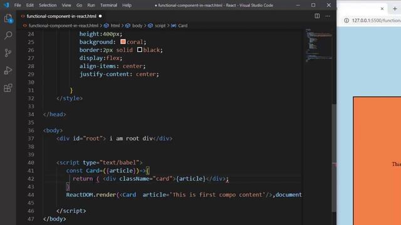This screenshot has height=225, width=401.
Task: Click line number 41 in gutter
Action: pyautogui.click(x=31, y=171)
